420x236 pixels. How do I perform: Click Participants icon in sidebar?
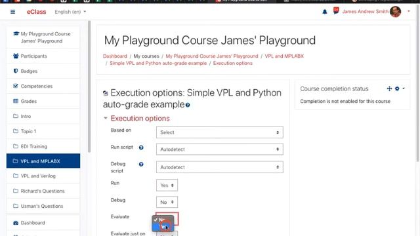(16, 56)
